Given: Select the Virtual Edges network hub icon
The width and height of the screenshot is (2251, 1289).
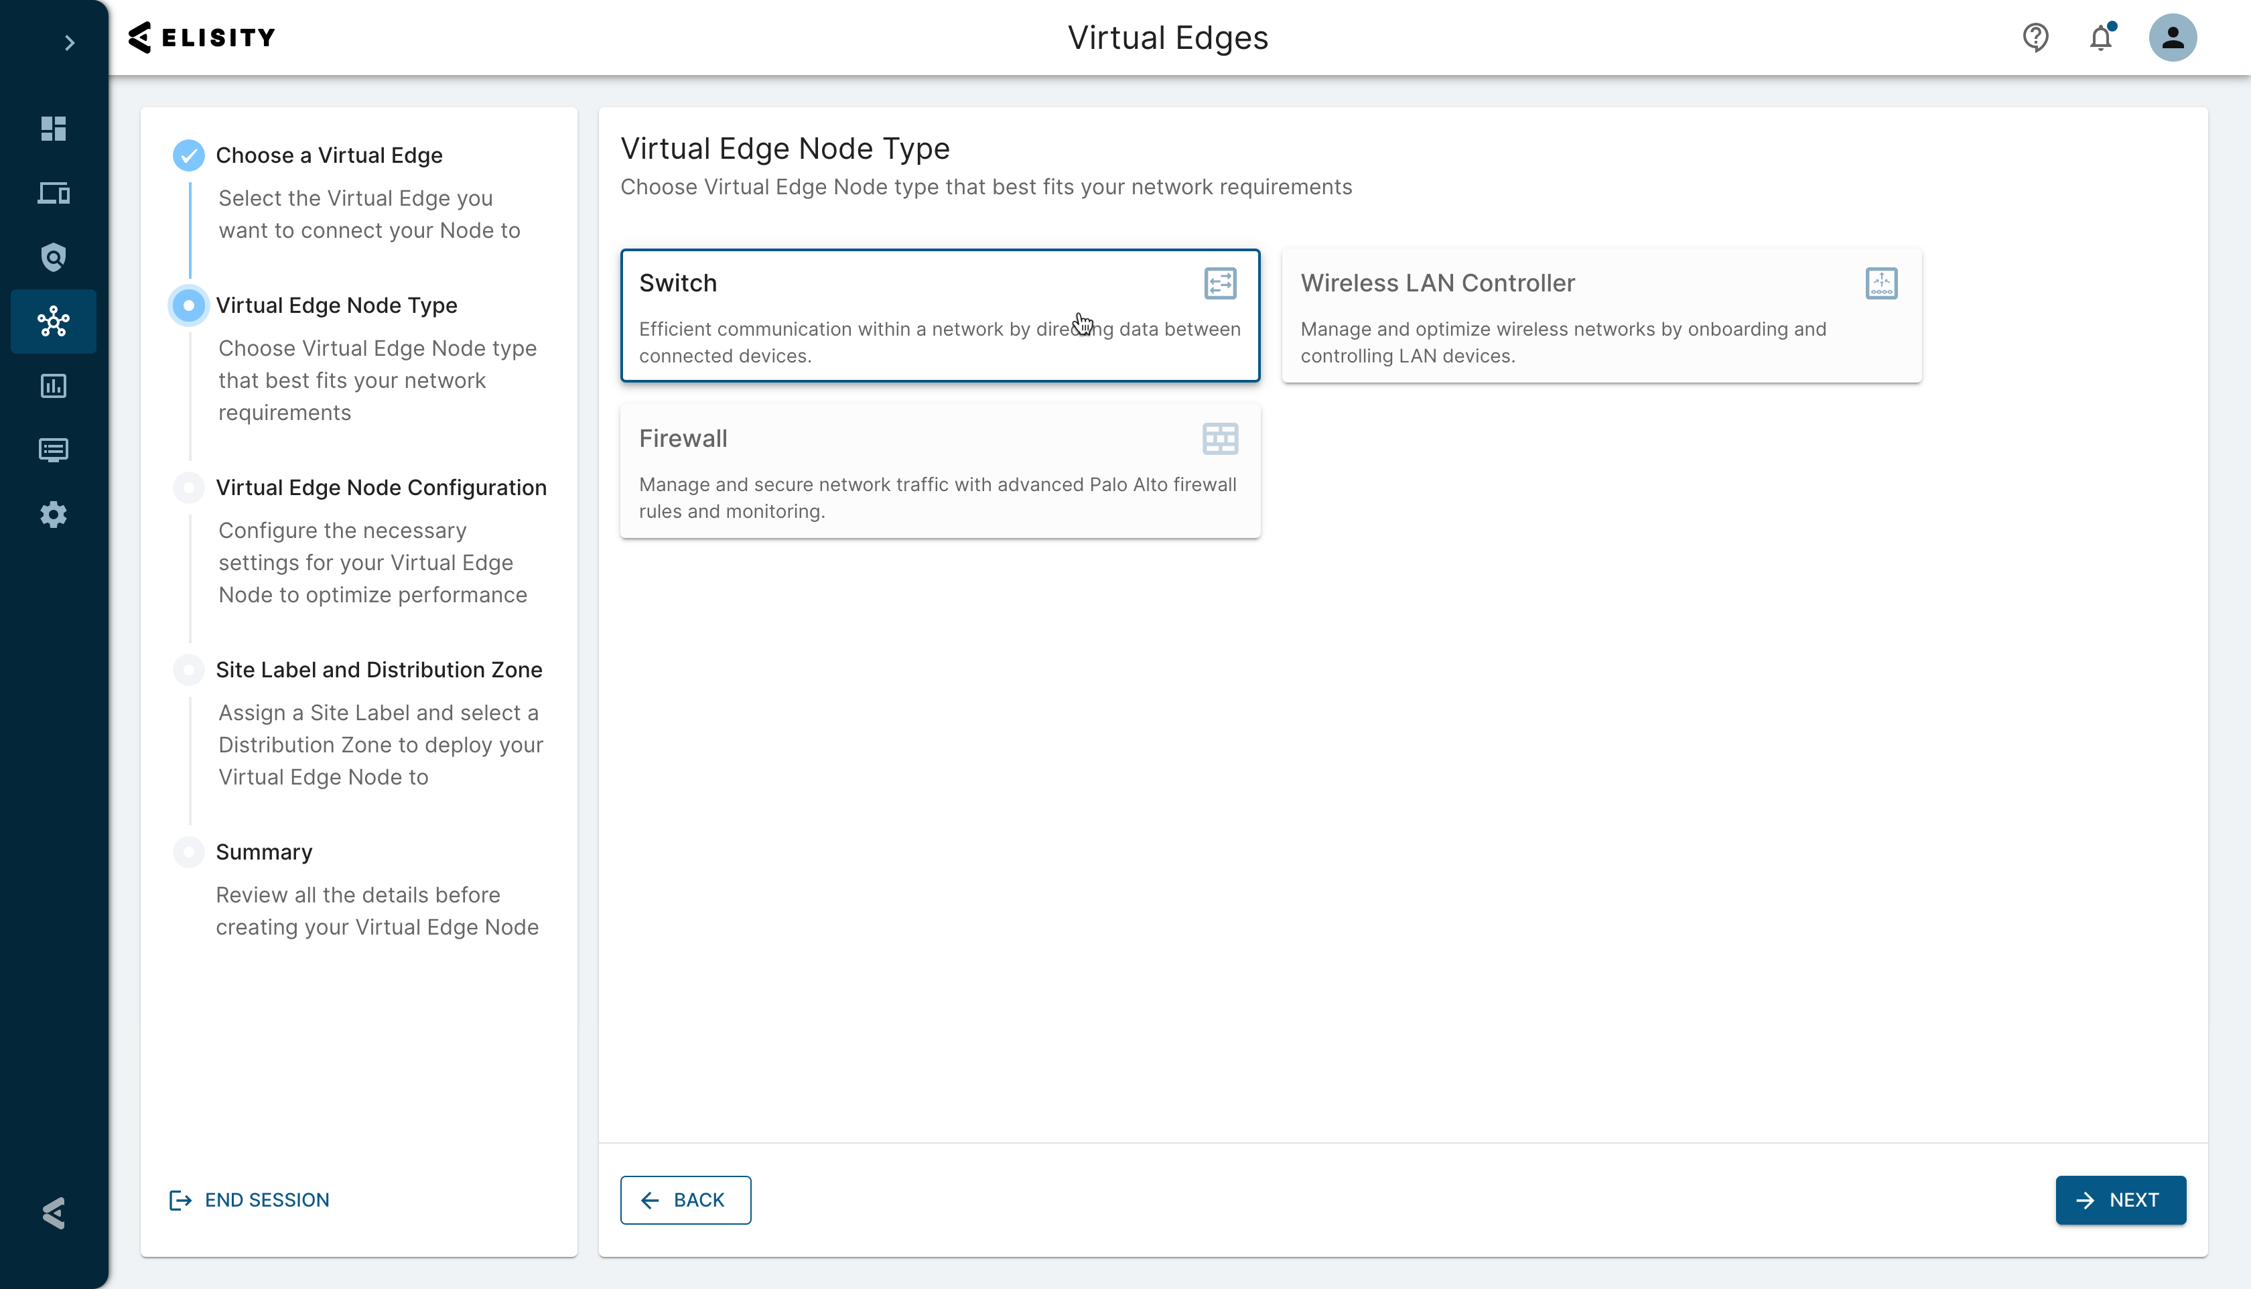Looking at the screenshot, I should click(x=53, y=322).
